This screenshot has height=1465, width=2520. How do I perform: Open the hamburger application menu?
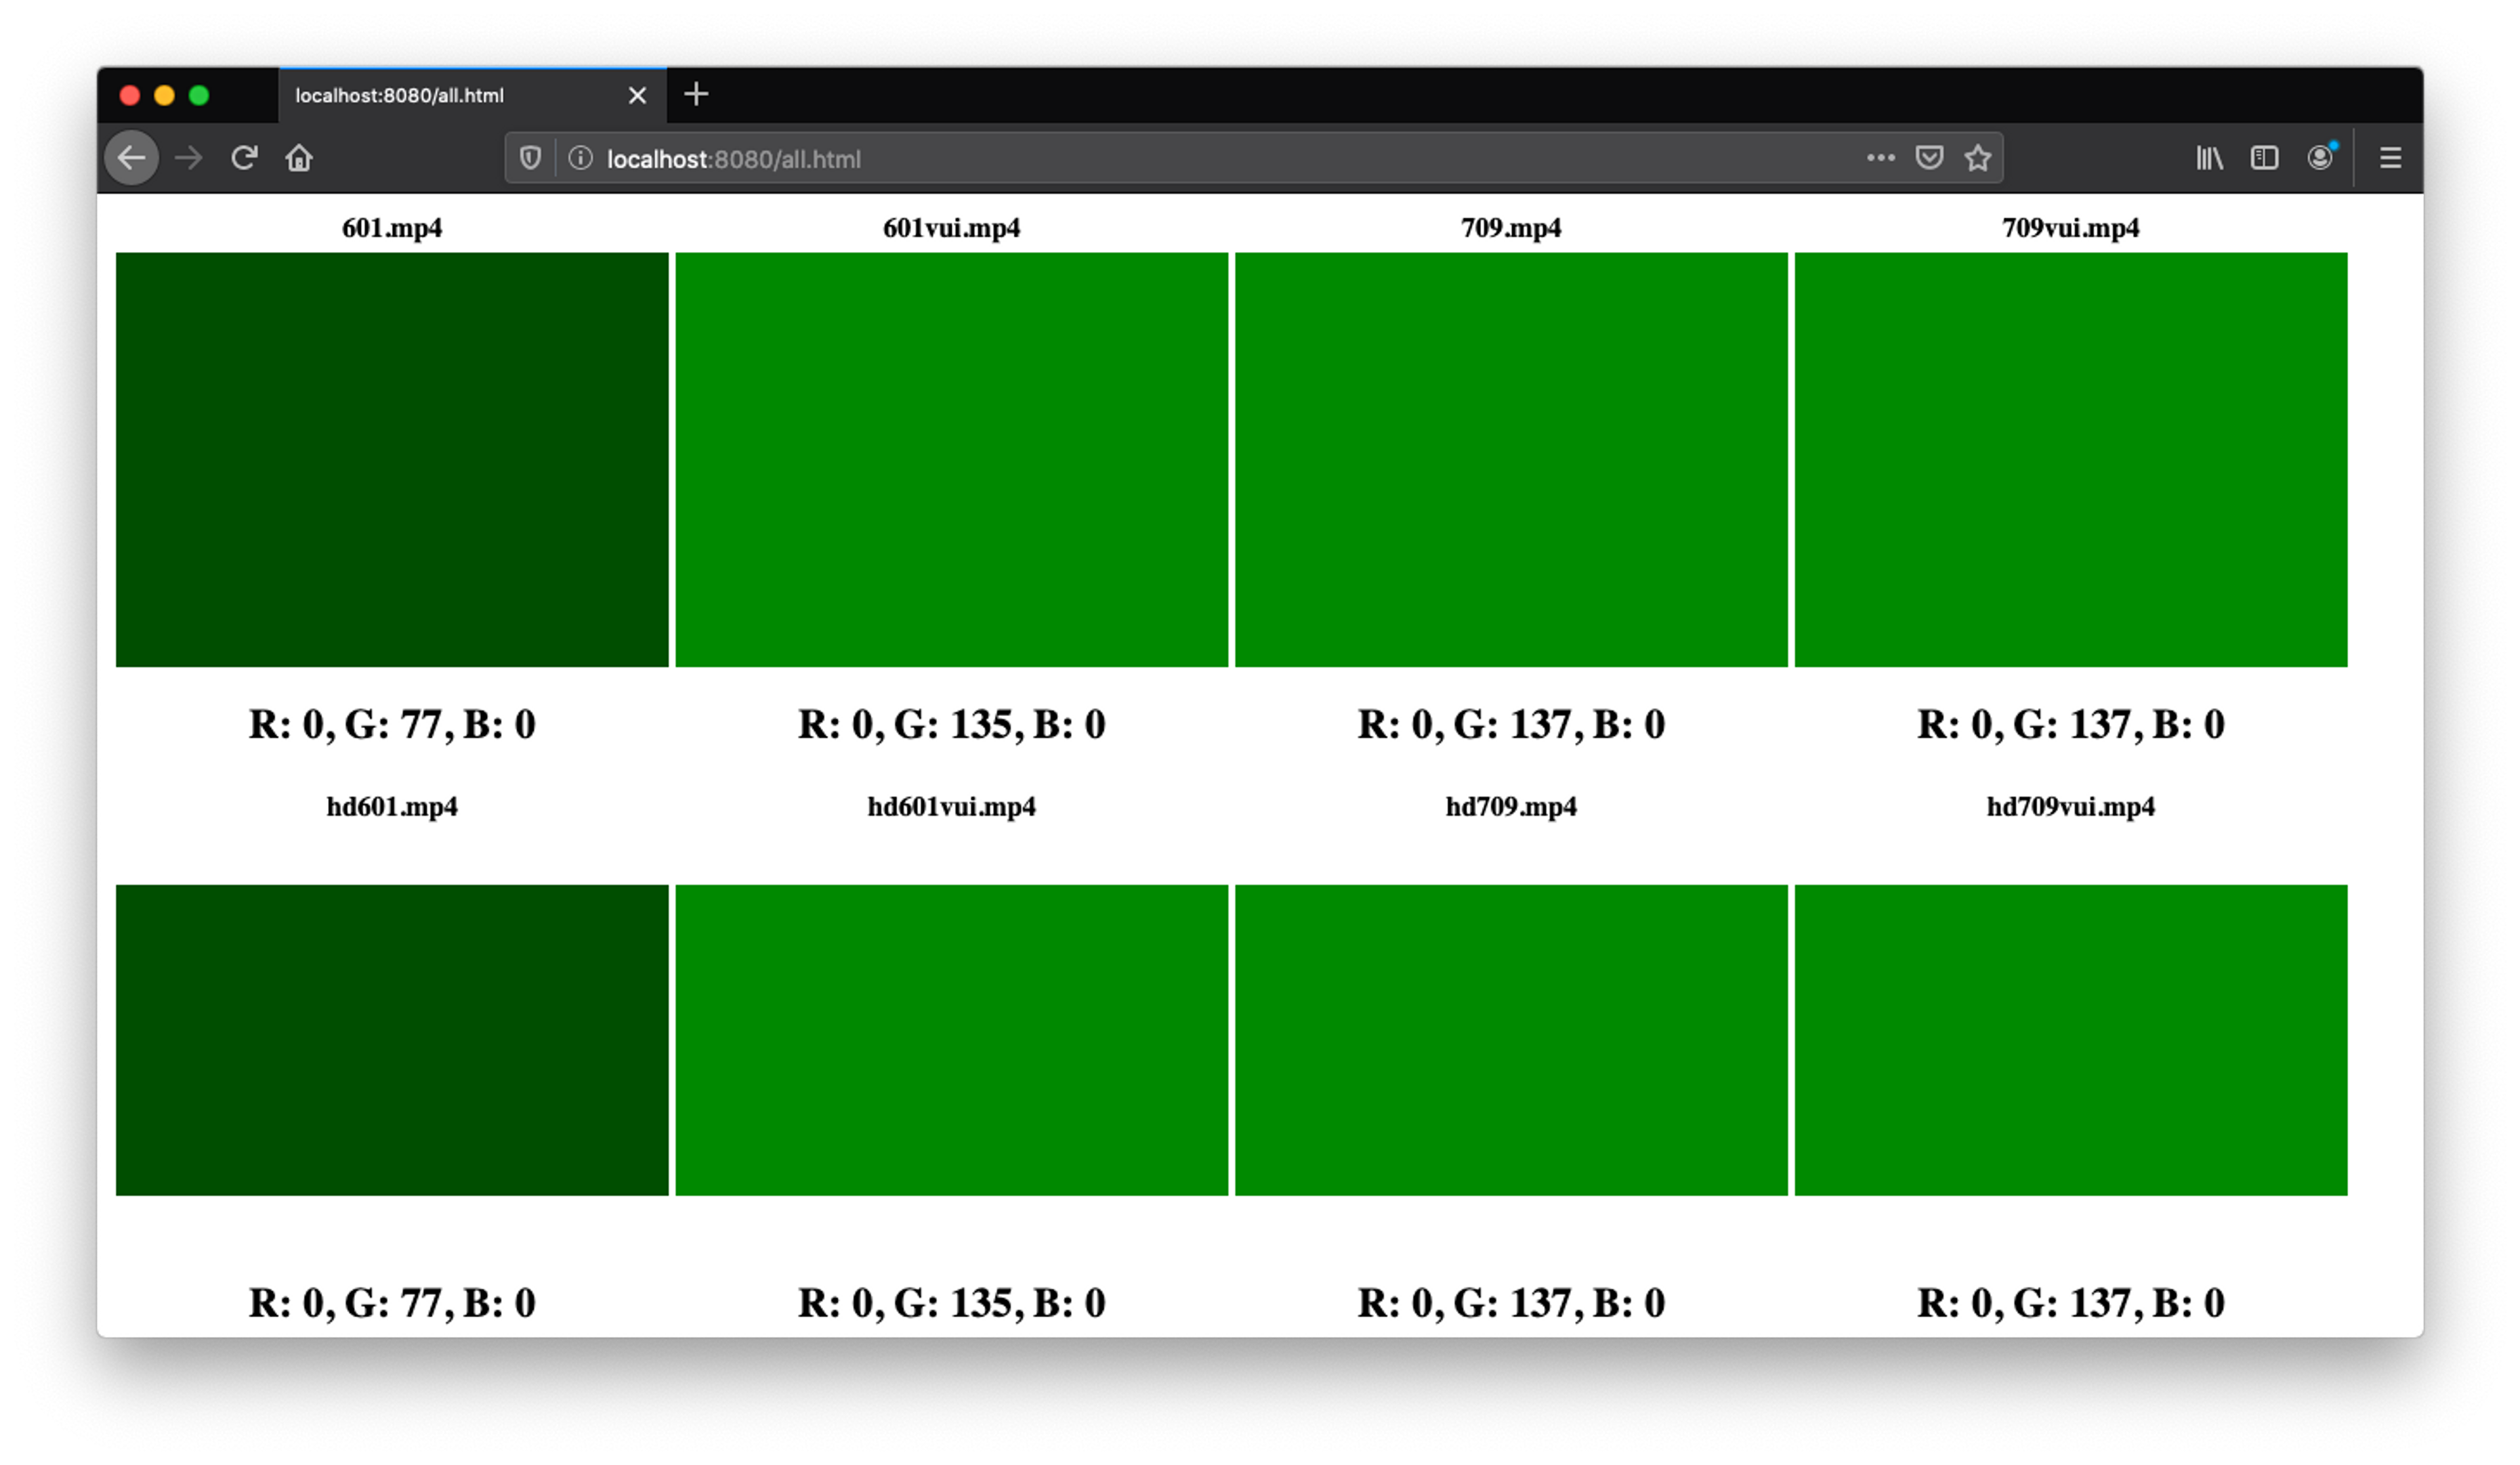[2390, 158]
